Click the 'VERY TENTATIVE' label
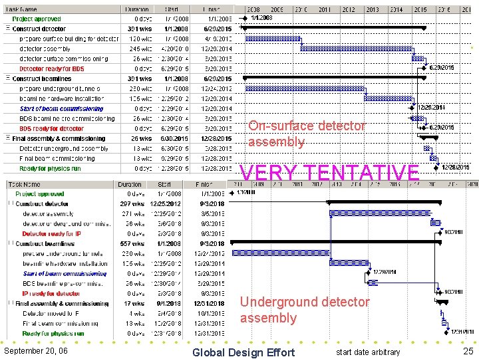Screen dimensions: 479x359 pos(329,172)
